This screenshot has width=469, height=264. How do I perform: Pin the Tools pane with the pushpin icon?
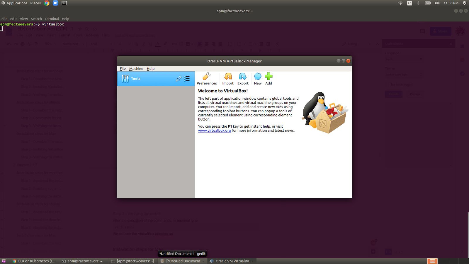click(179, 79)
